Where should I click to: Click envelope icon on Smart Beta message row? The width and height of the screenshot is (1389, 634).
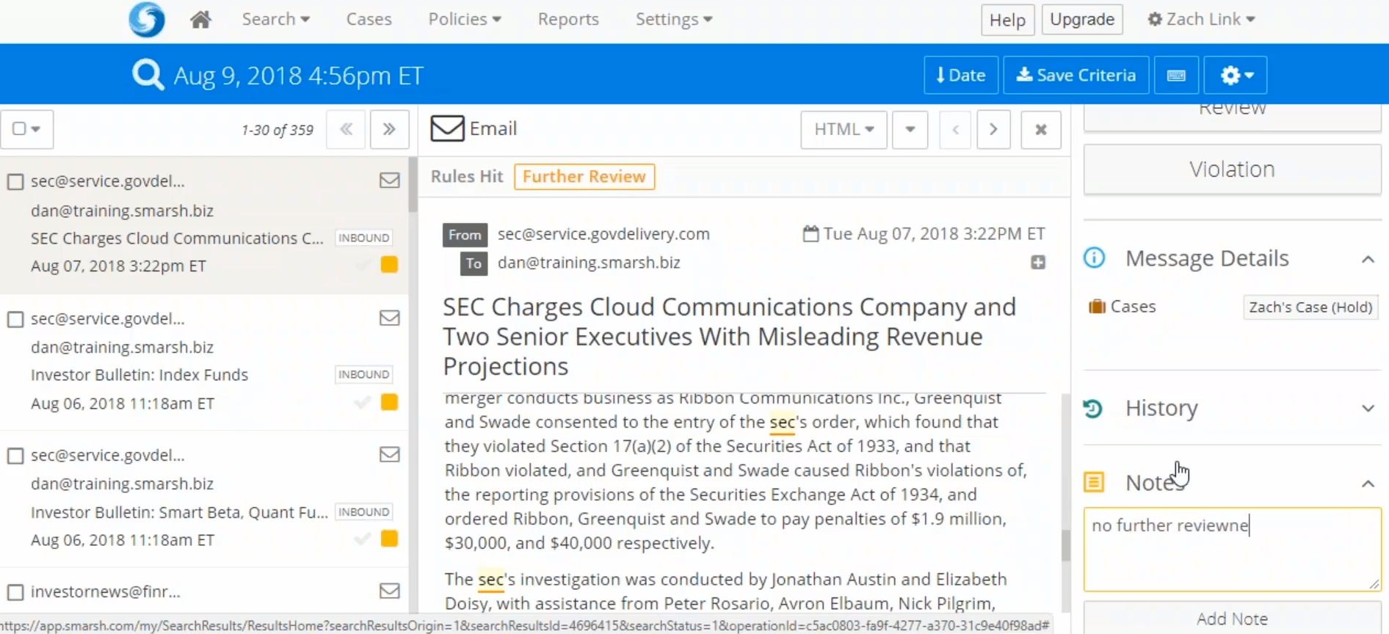[x=390, y=454]
